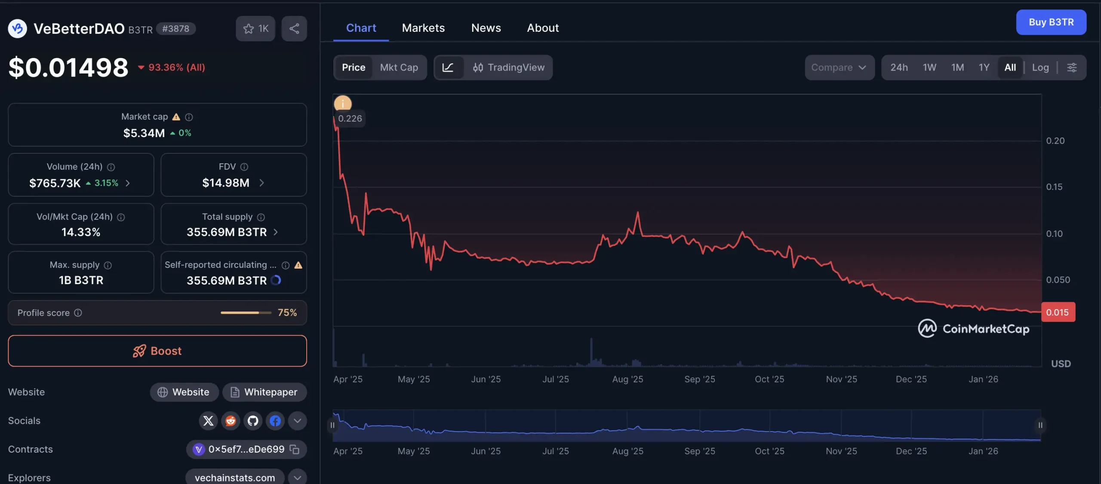This screenshot has width=1101, height=484.
Task: Open VeBetterDAO's X social profile
Action: coord(208,421)
